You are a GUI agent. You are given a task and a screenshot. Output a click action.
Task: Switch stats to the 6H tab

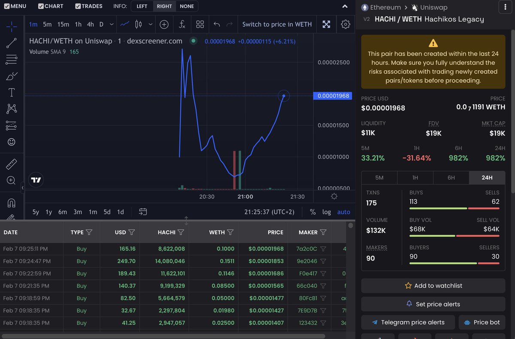pos(451,178)
